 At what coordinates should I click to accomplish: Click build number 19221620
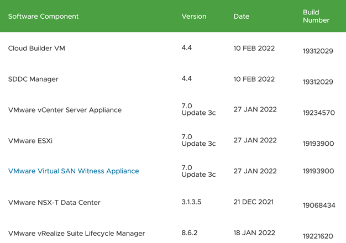click(x=318, y=236)
